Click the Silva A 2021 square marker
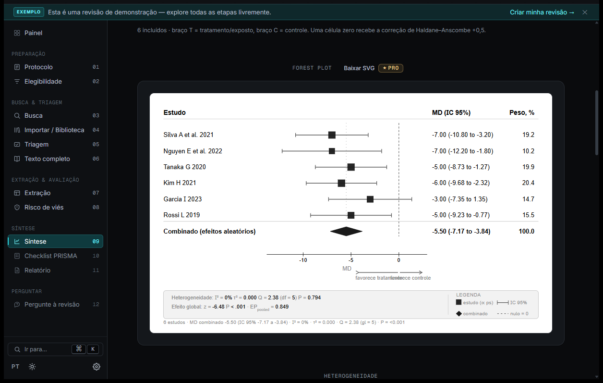603x383 pixels. 332,135
